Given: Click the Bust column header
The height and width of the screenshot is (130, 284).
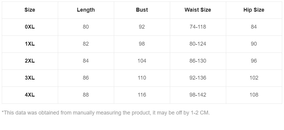Looking at the screenshot, I should click(x=142, y=10).
